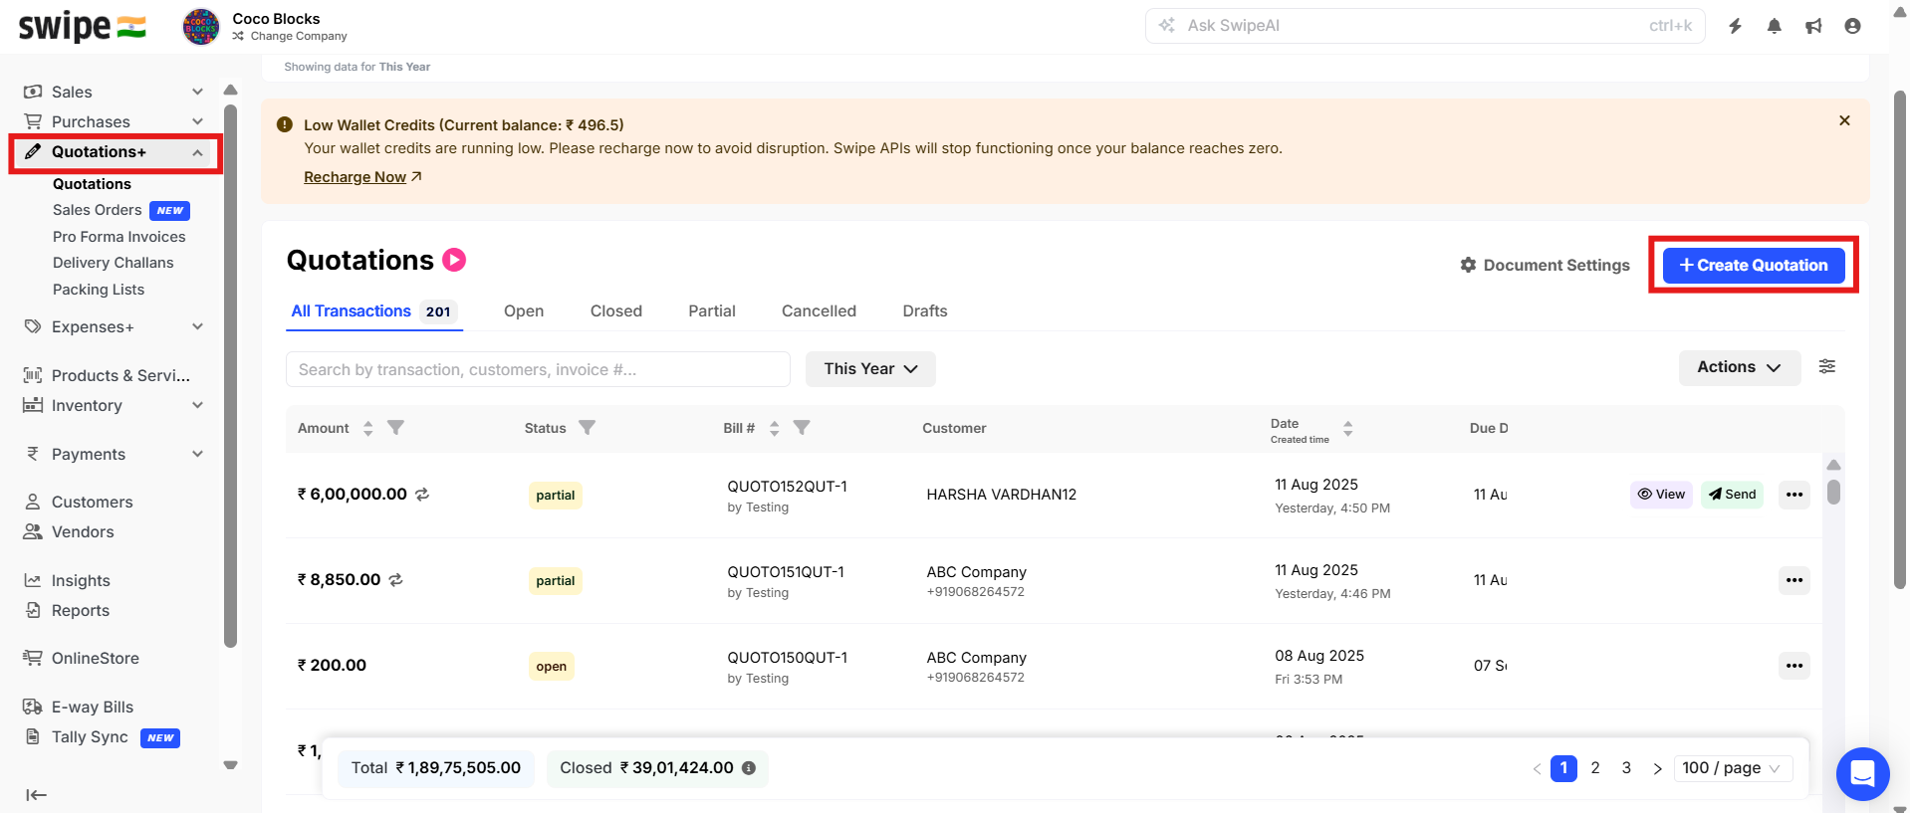Click the Recharge Now link

(356, 177)
